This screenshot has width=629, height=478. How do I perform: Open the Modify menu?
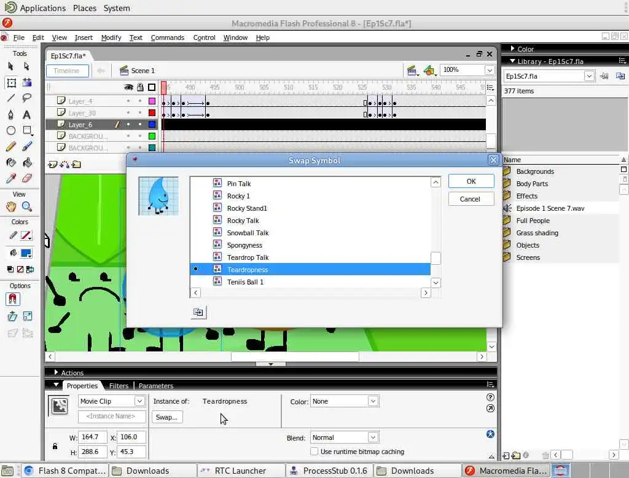pyautogui.click(x=111, y=37)
